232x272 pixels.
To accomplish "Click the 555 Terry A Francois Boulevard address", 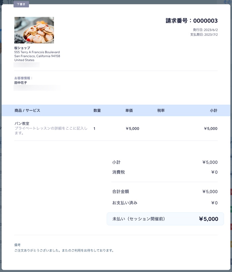I will coord(37,52).
